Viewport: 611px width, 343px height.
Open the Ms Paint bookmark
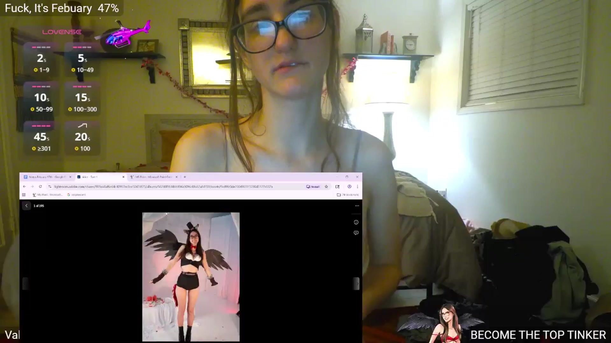point(47,195)
